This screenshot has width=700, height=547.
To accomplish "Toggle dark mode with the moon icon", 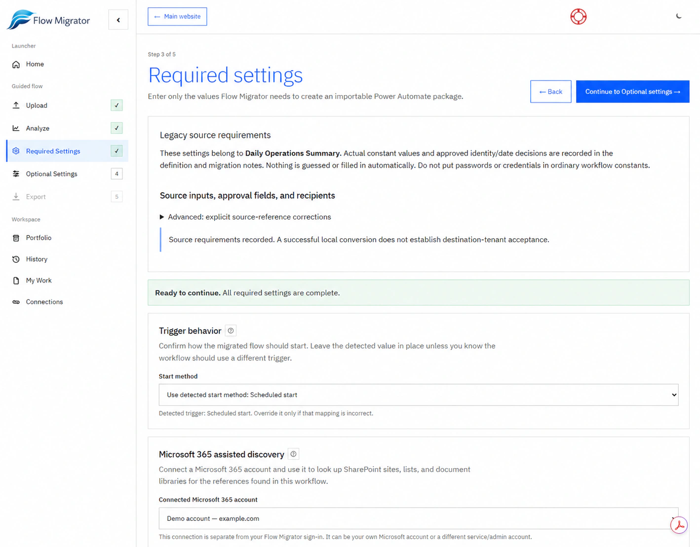I will (x=679, y=16).
